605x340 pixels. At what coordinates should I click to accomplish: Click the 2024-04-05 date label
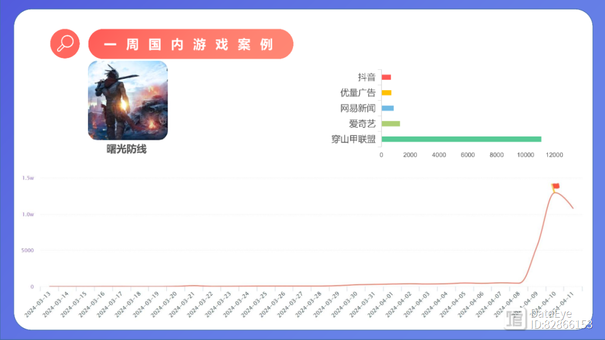click(x=453, y=305)
